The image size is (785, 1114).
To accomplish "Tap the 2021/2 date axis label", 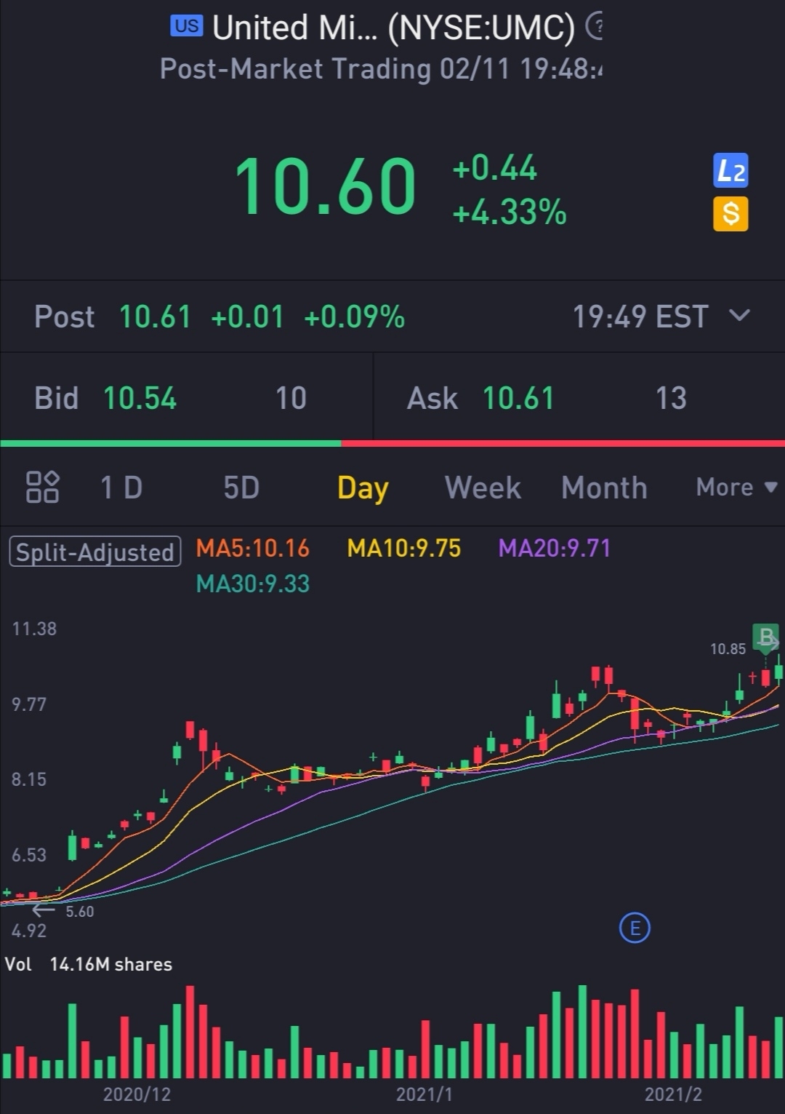I will click(x=673, y=1094).
